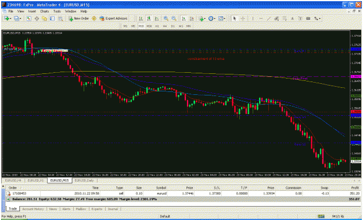Toggle the Terminal window icon
Viewport: 363px width, 220px height.
52,19
